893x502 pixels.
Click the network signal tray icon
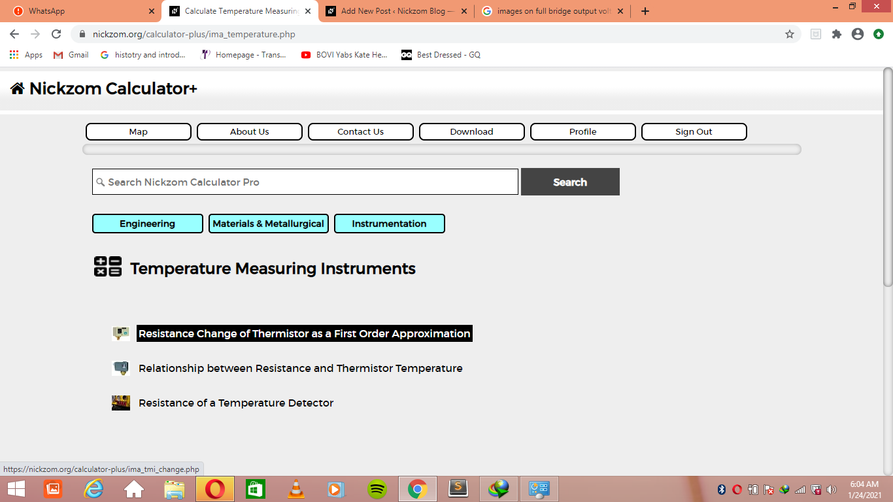(x=800, y=489)
